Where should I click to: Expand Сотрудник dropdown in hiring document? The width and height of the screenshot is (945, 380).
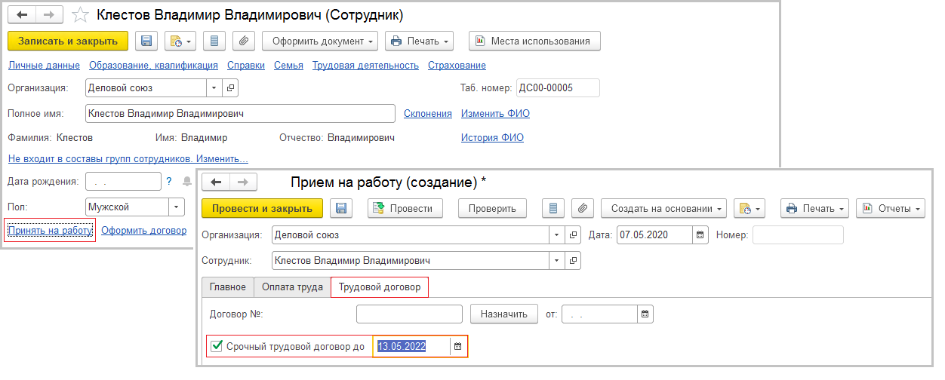coord(558,261)
